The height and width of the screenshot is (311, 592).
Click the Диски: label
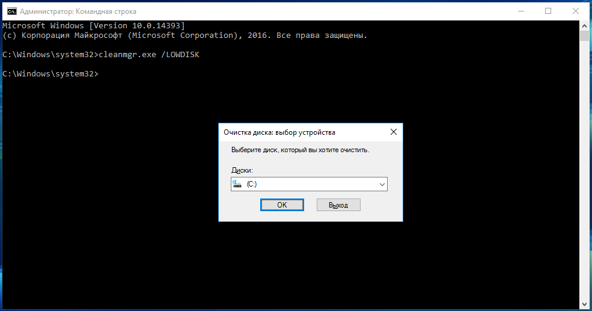point(242,170)
